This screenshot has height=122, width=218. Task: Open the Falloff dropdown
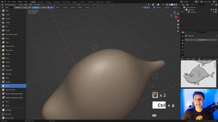81,7
